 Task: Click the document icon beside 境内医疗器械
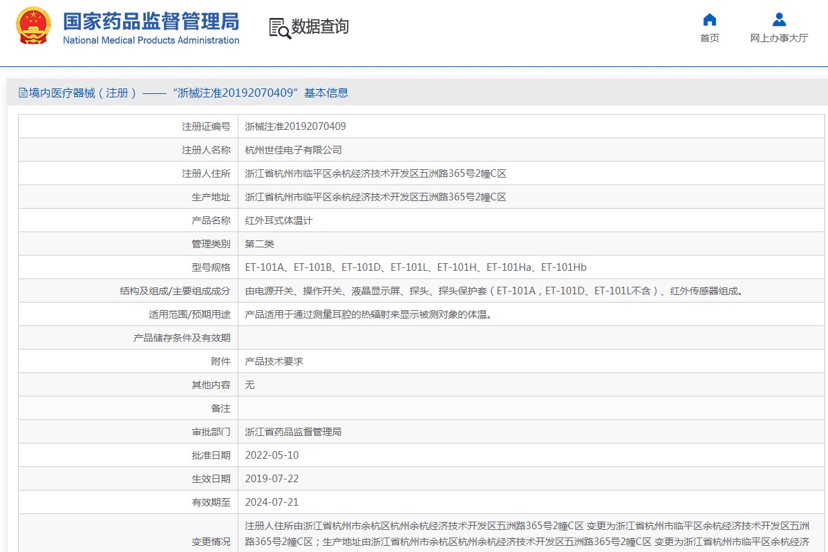(23, 93)
